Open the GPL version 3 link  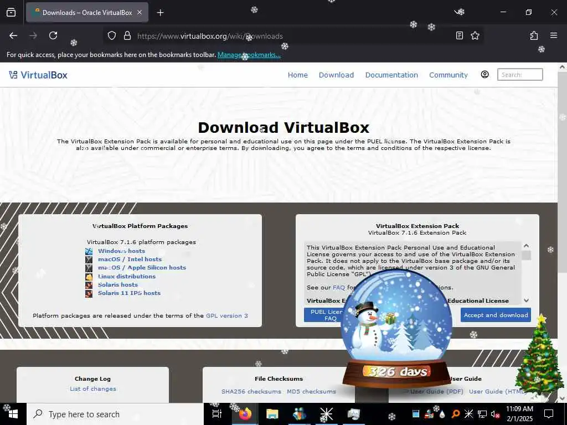coord(226,315)
